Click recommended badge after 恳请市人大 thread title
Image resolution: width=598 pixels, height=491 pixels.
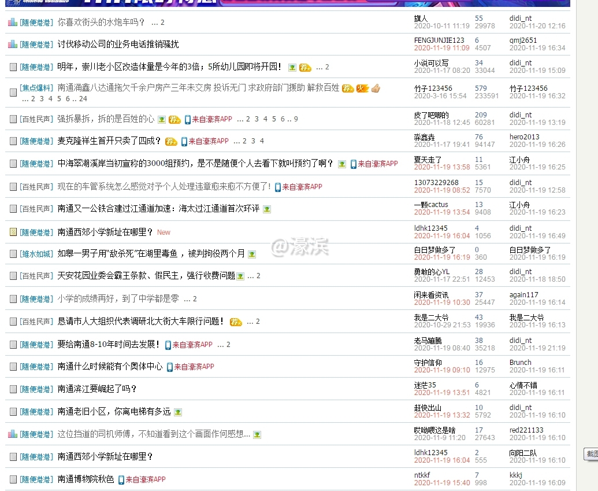(x=235, y=322)
